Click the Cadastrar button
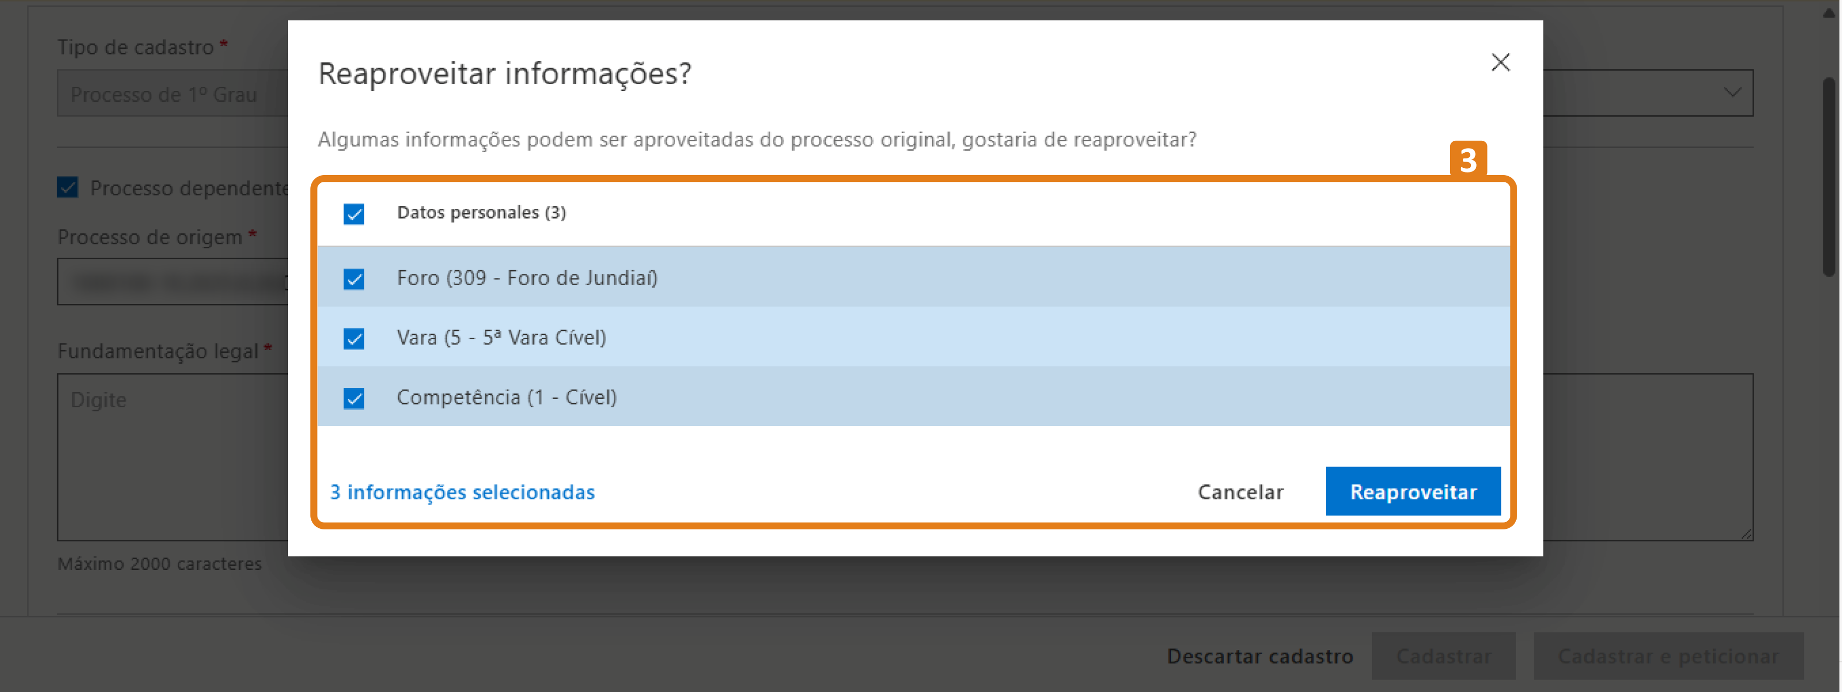This screenshot has width=1842, height=692. click(x=1444, y=656)
